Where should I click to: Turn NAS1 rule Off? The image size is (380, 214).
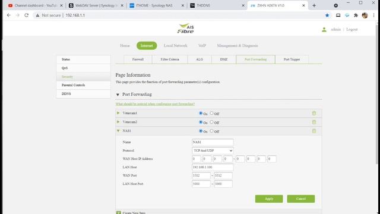(x=211, y=131)
